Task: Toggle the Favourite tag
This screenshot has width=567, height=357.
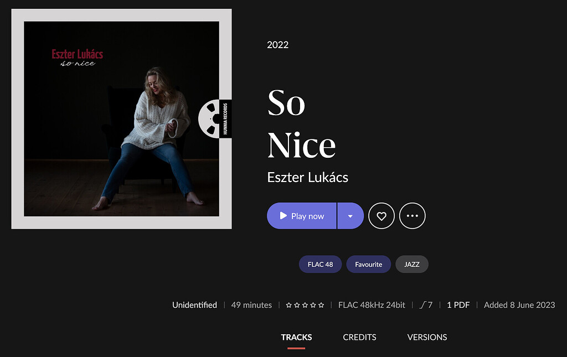Action: 368,264
